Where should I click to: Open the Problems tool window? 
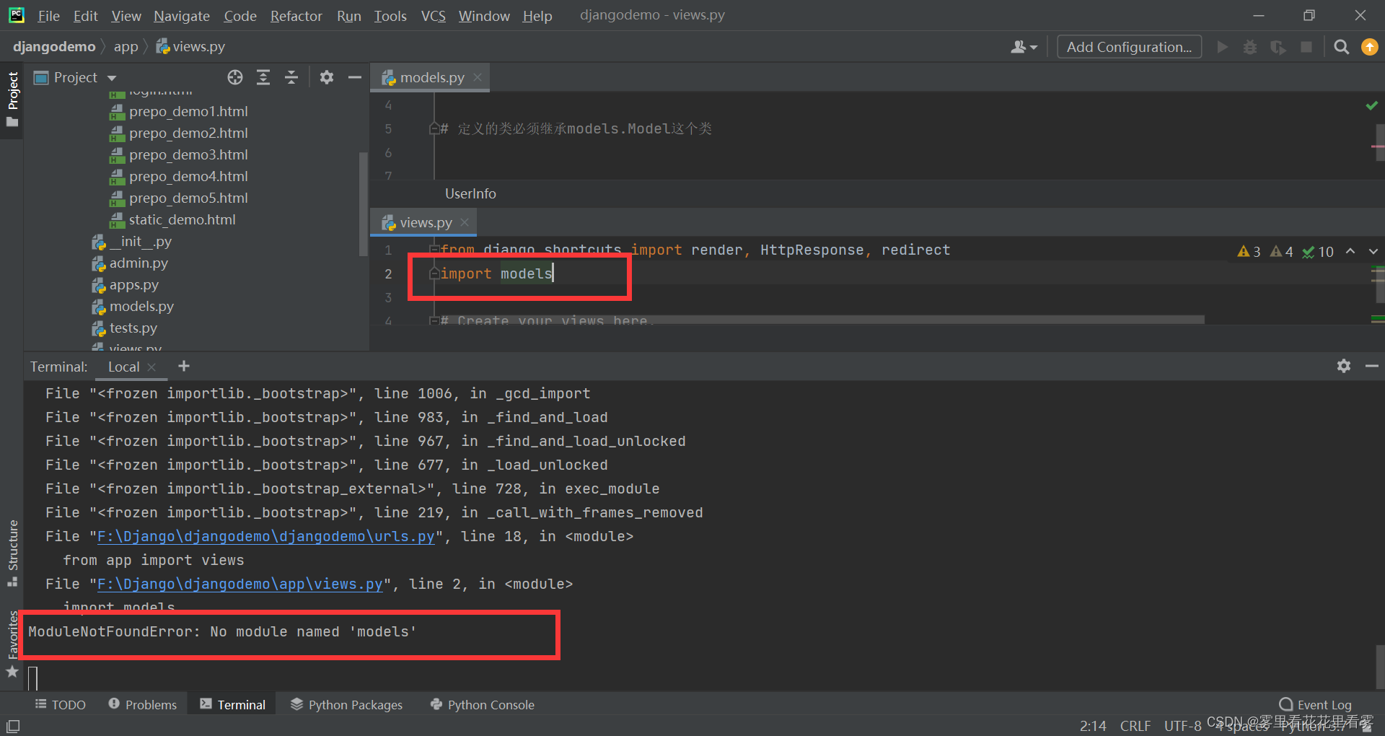pyautogui.click(x=142, y=704)
